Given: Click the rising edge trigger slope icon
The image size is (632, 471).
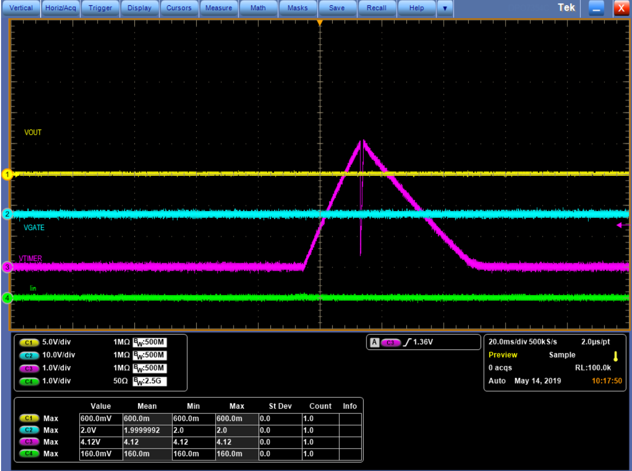Looking at the screenshot, I should (x=407, y=342).
